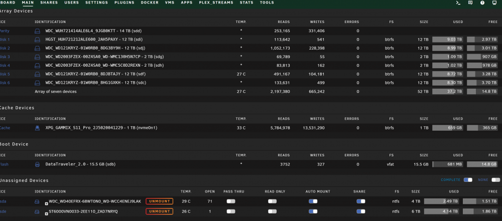Click the disk icon for HGST_HUH721212ALE600
The image size is (502, 221).
coord(38,40)
